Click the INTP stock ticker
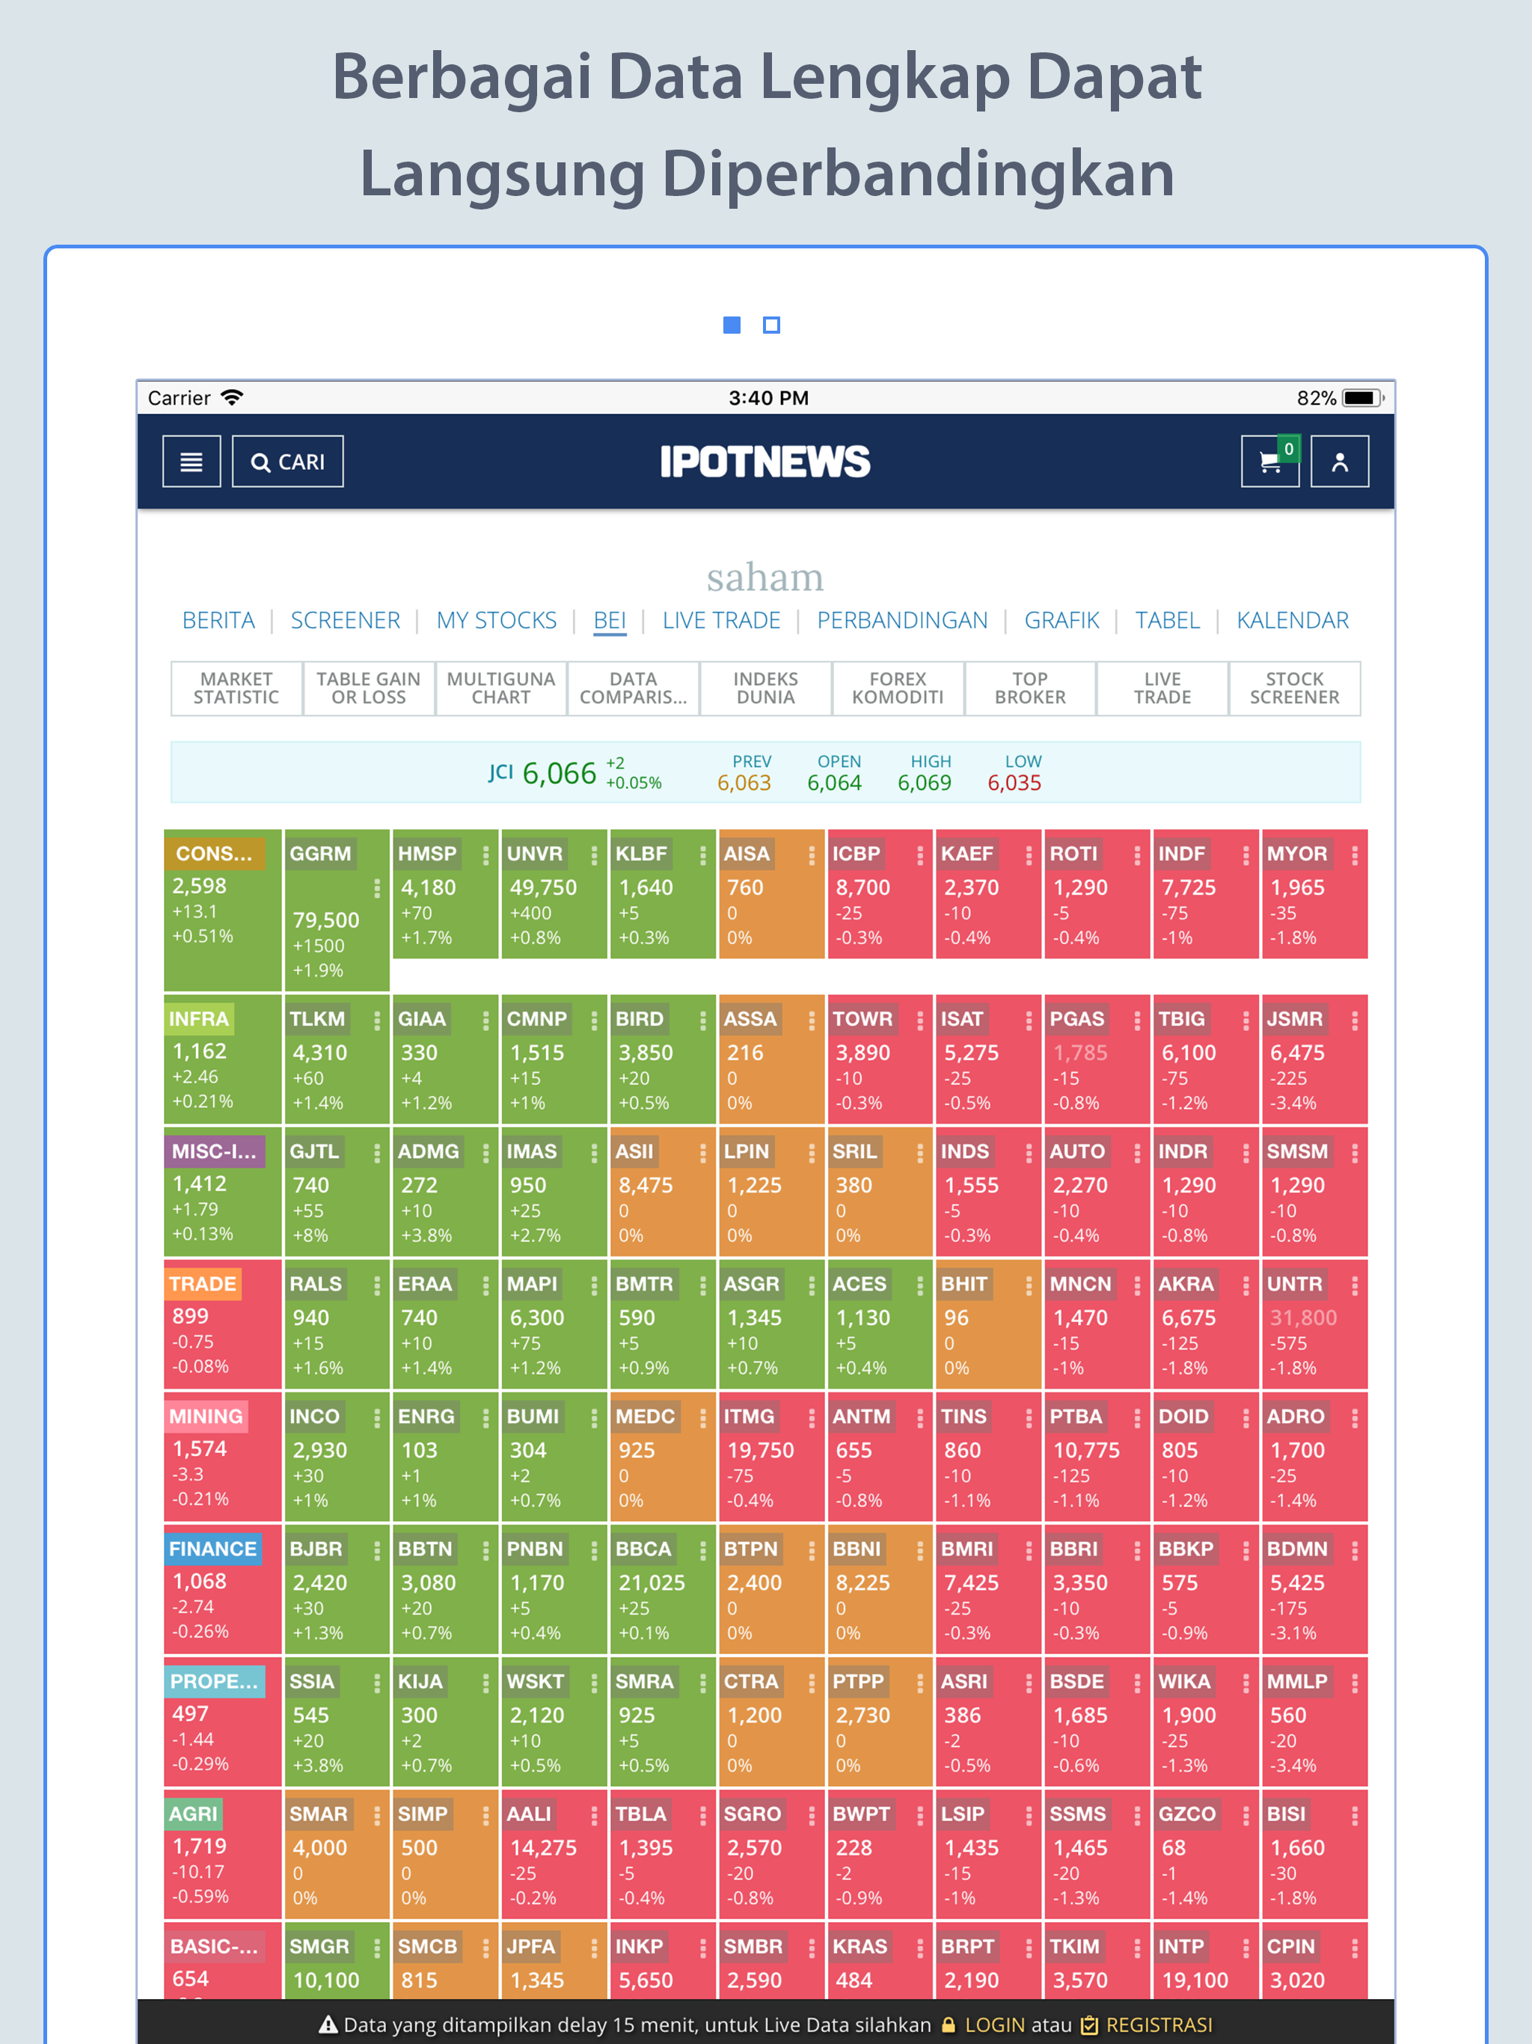Image resolution: width=1532 pixels, height=2044 pixels. [x=1182, y=1946]
